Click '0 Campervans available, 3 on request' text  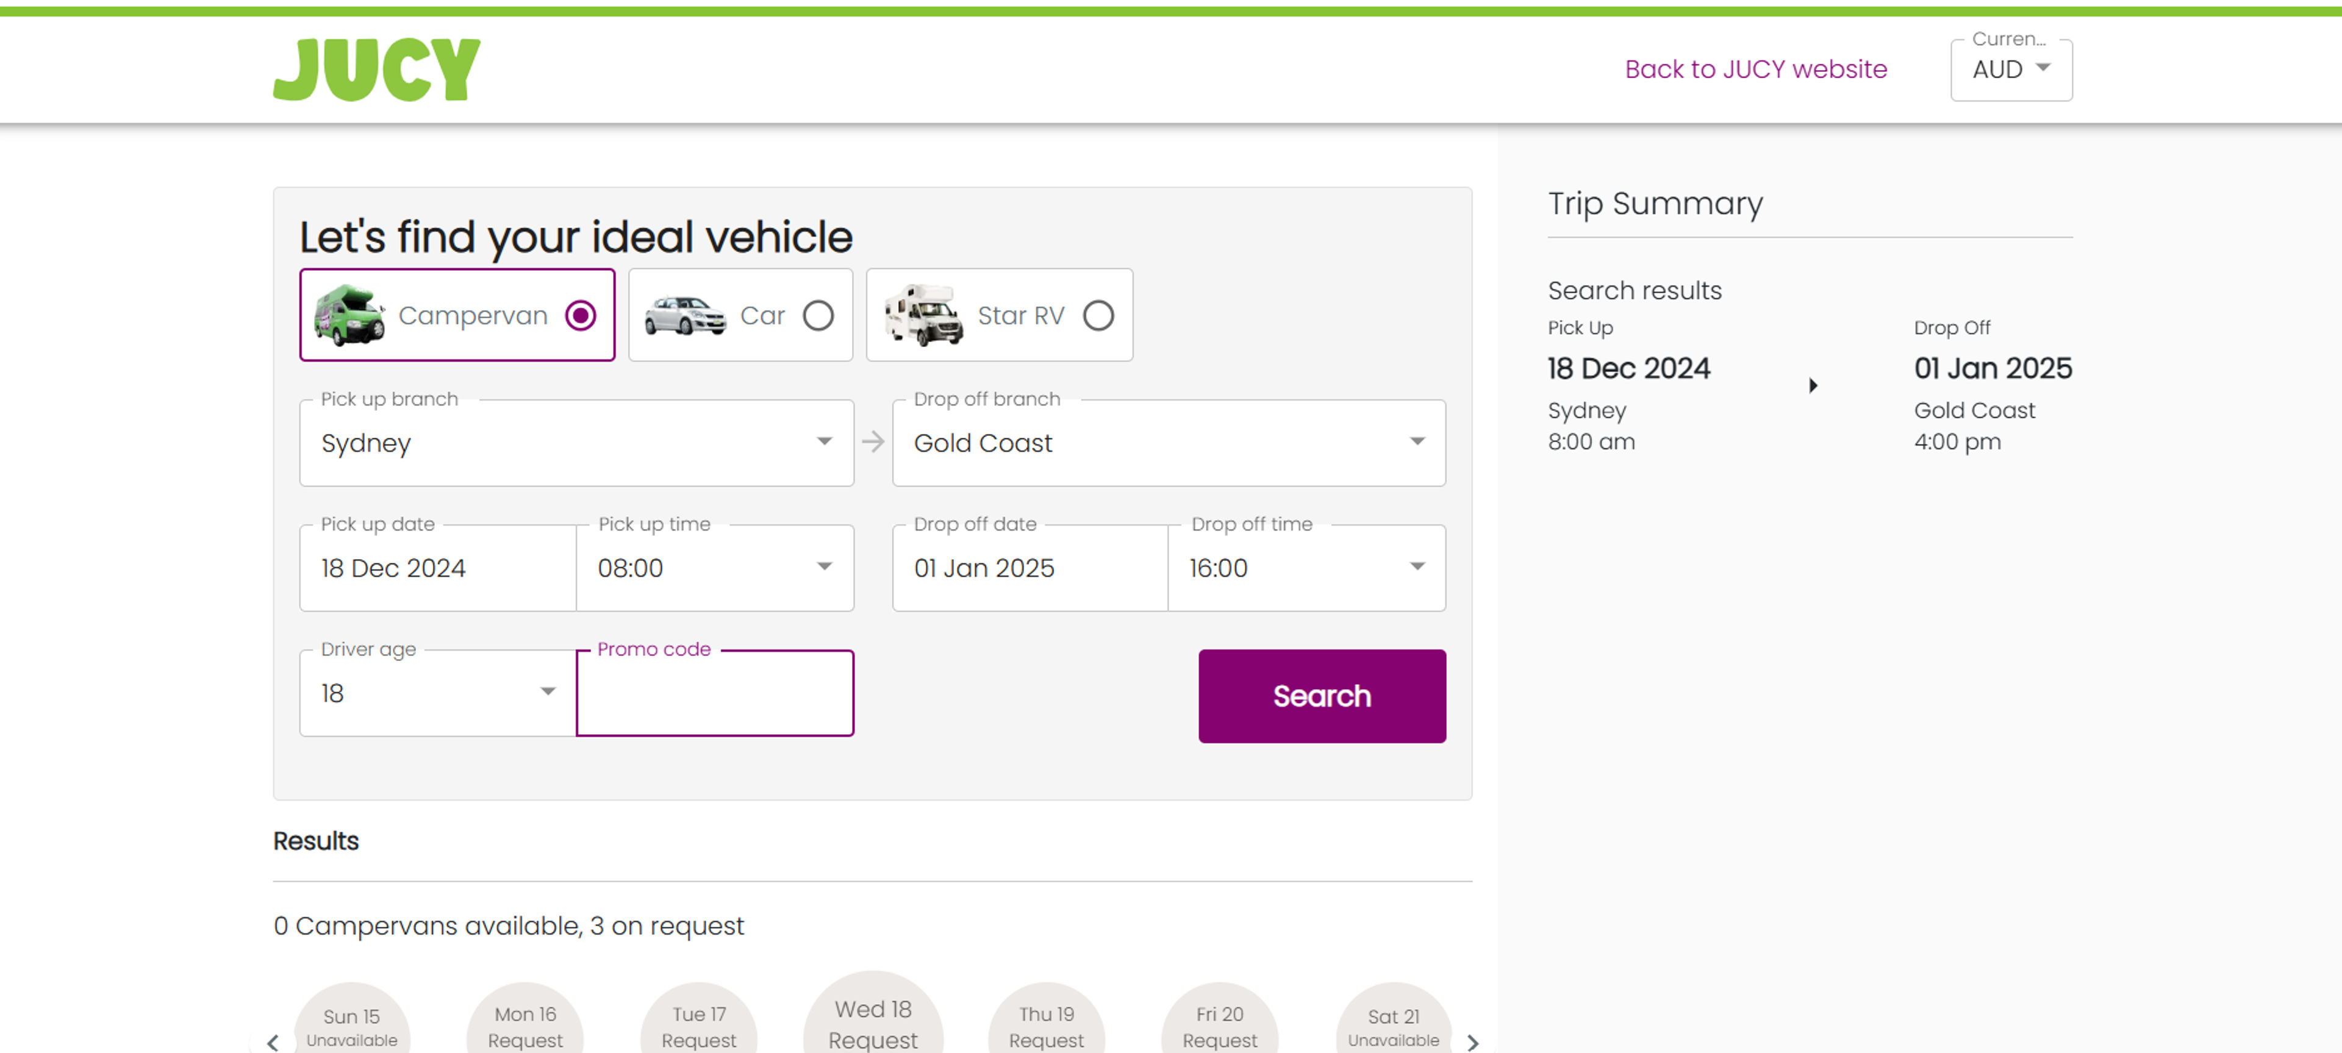508,926
